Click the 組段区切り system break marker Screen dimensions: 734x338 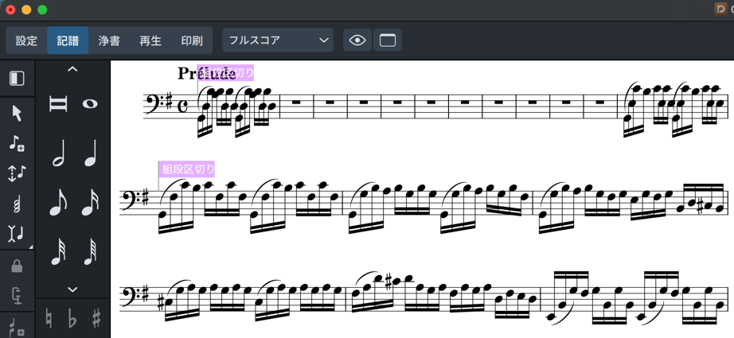click(x=188, y=169)
